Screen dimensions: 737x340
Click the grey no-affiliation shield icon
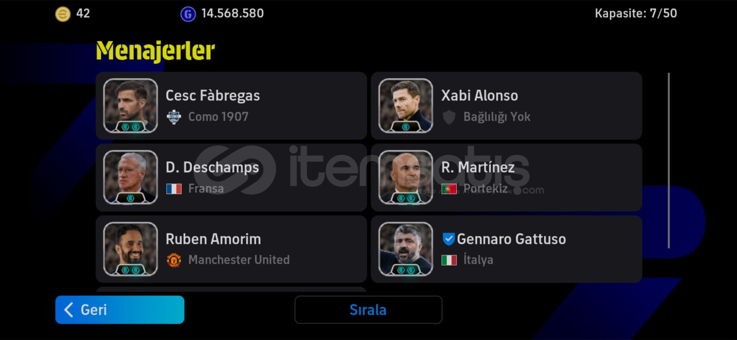pyautogui.click(x=449, y=117)
